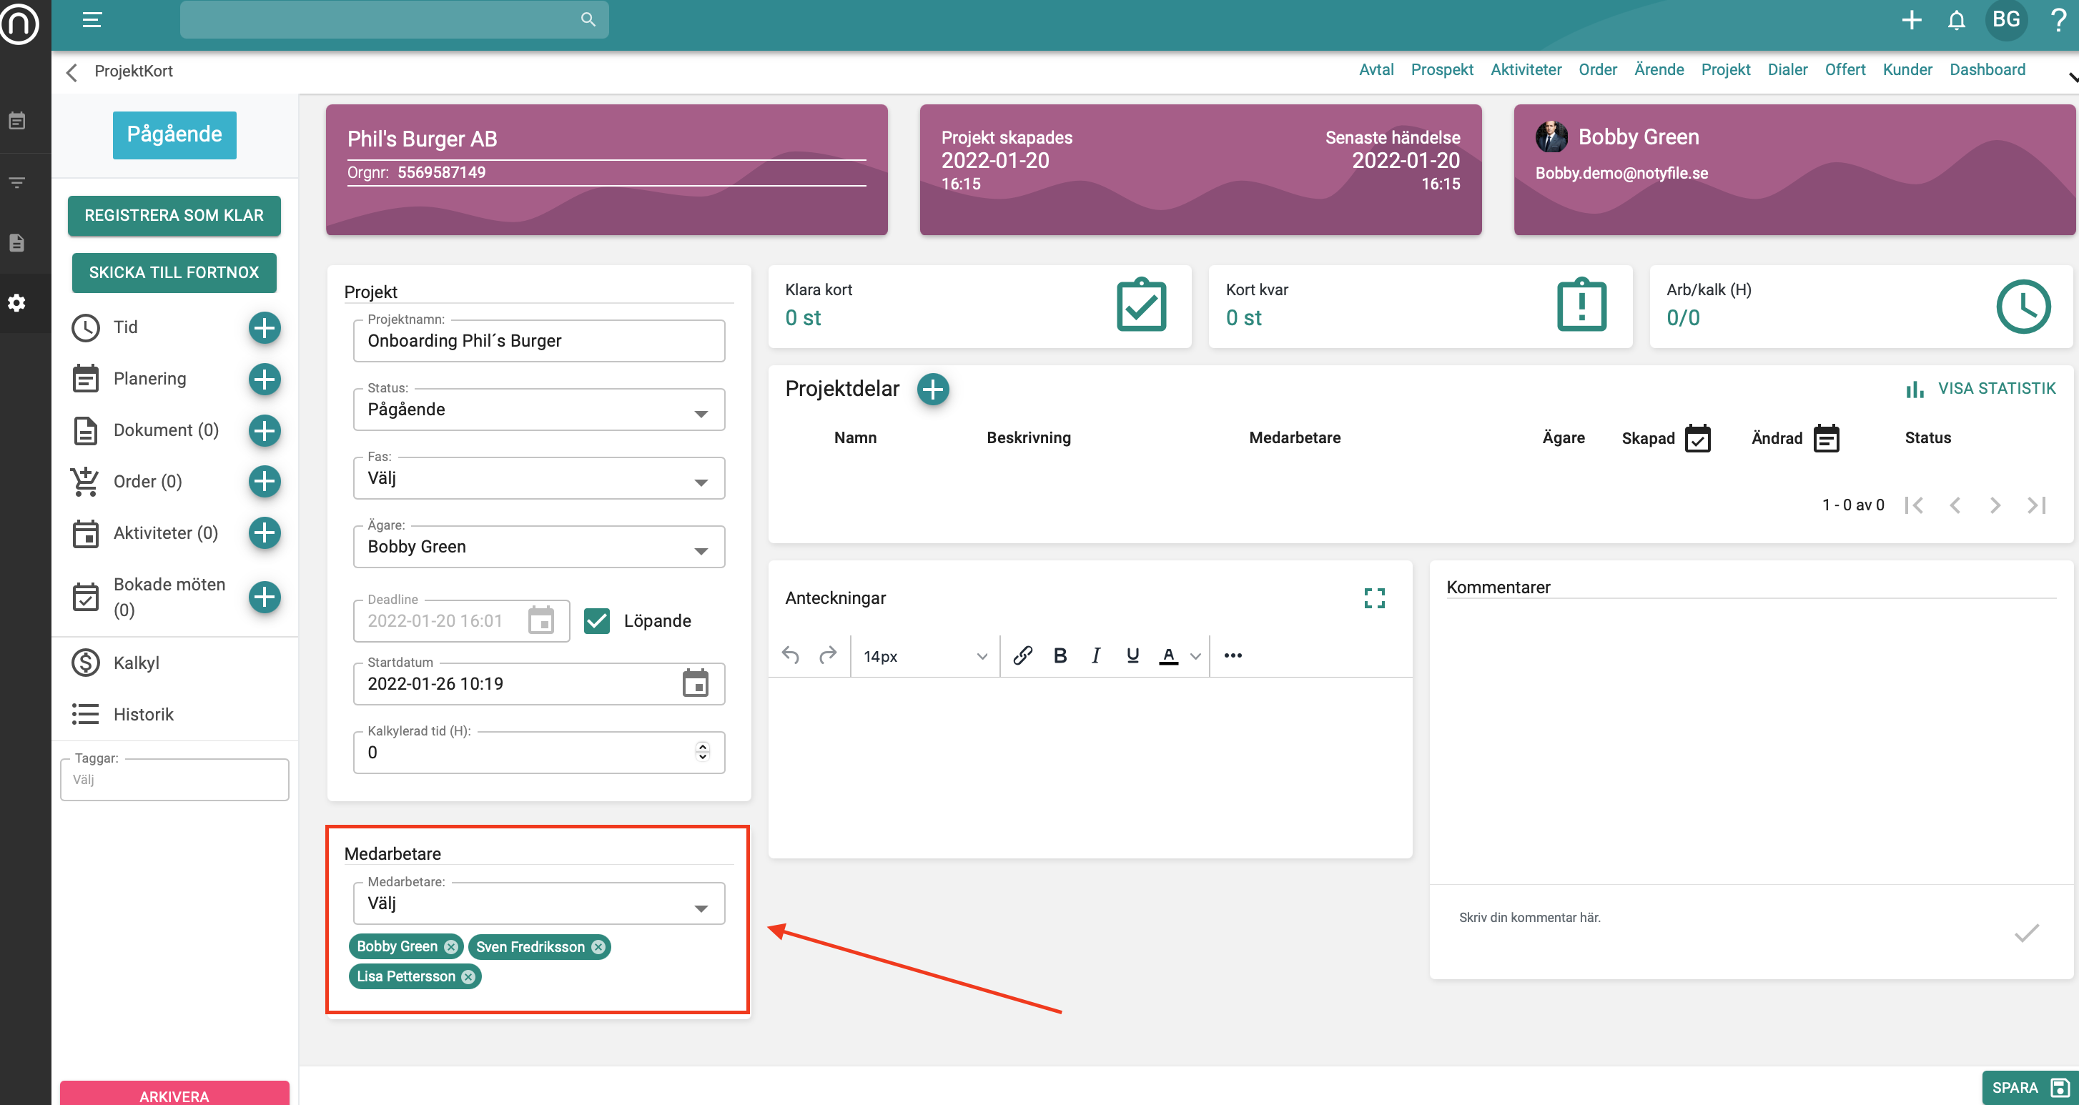This screenshot has height=1105, width=2079.
Task: Open text color picker in editor
Action: [1195, 656]
